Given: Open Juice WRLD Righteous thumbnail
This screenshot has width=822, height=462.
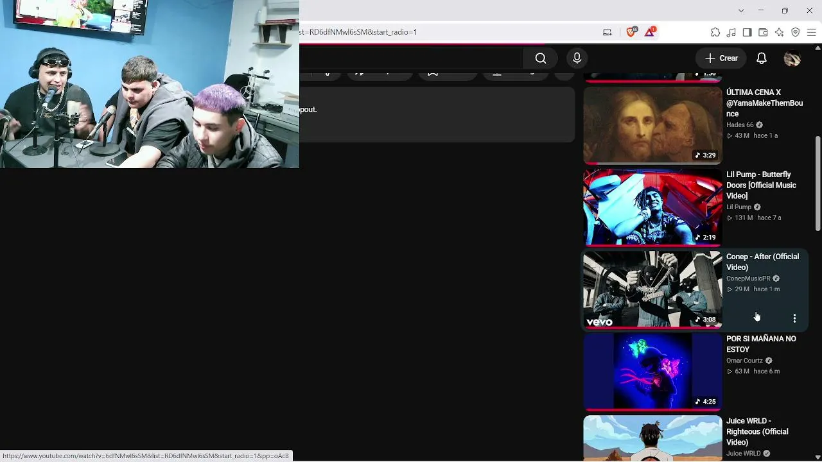Looking at the screenshot, I should [x=652, y=438].
